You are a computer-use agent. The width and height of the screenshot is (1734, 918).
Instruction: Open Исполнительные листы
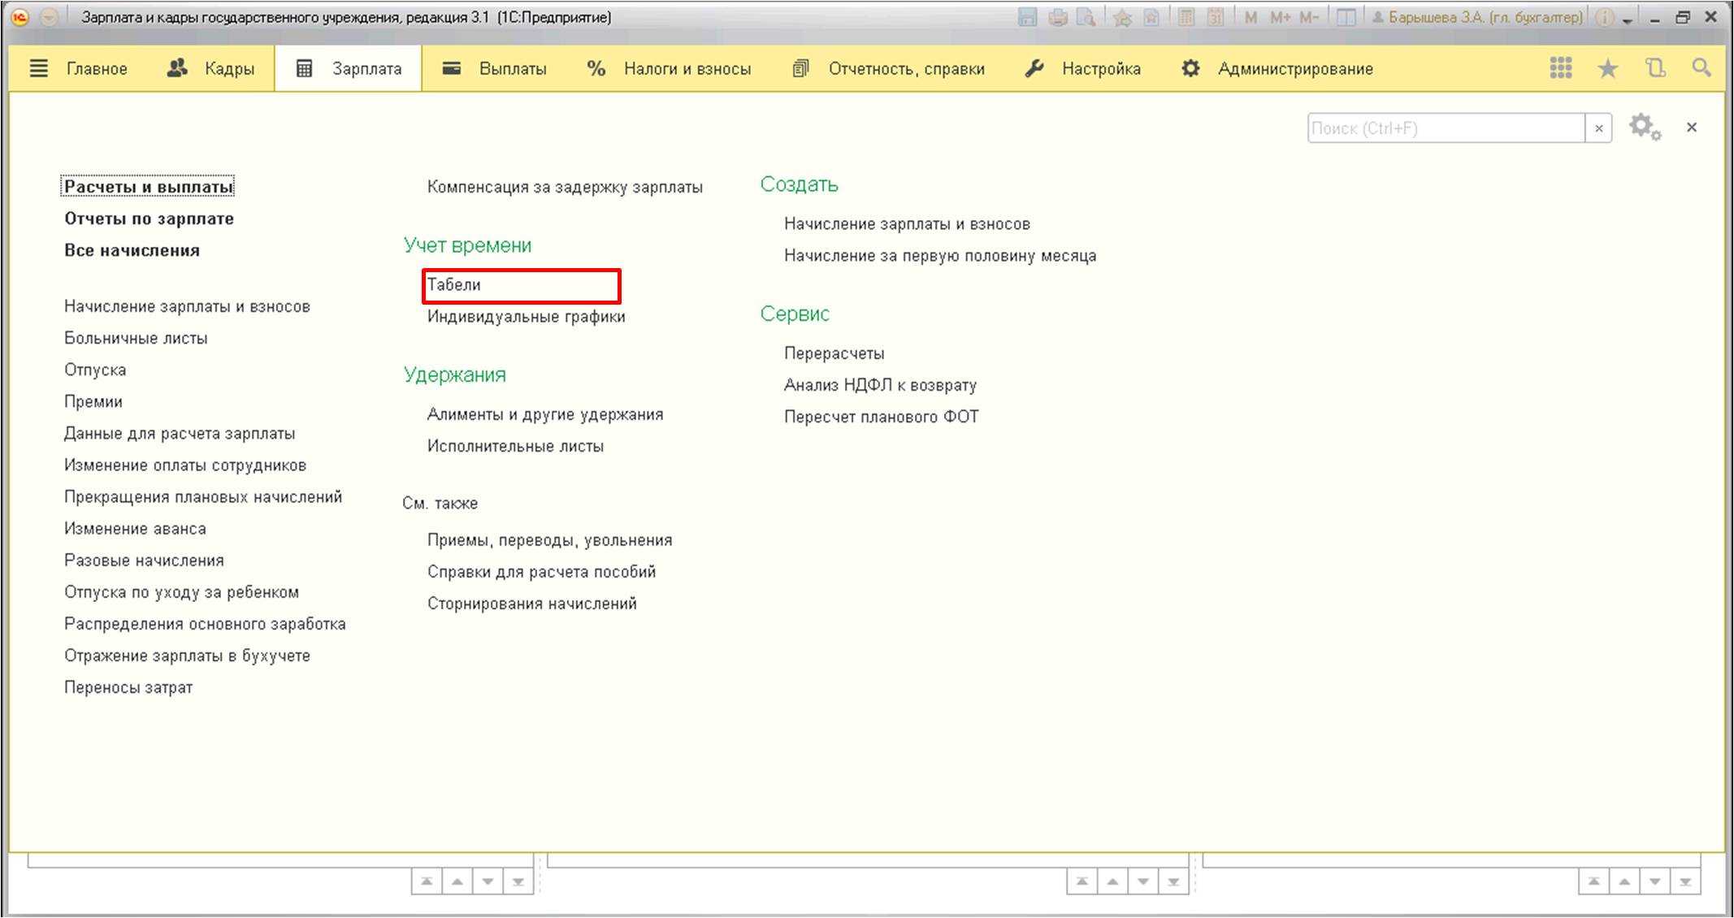pos(515,445)
